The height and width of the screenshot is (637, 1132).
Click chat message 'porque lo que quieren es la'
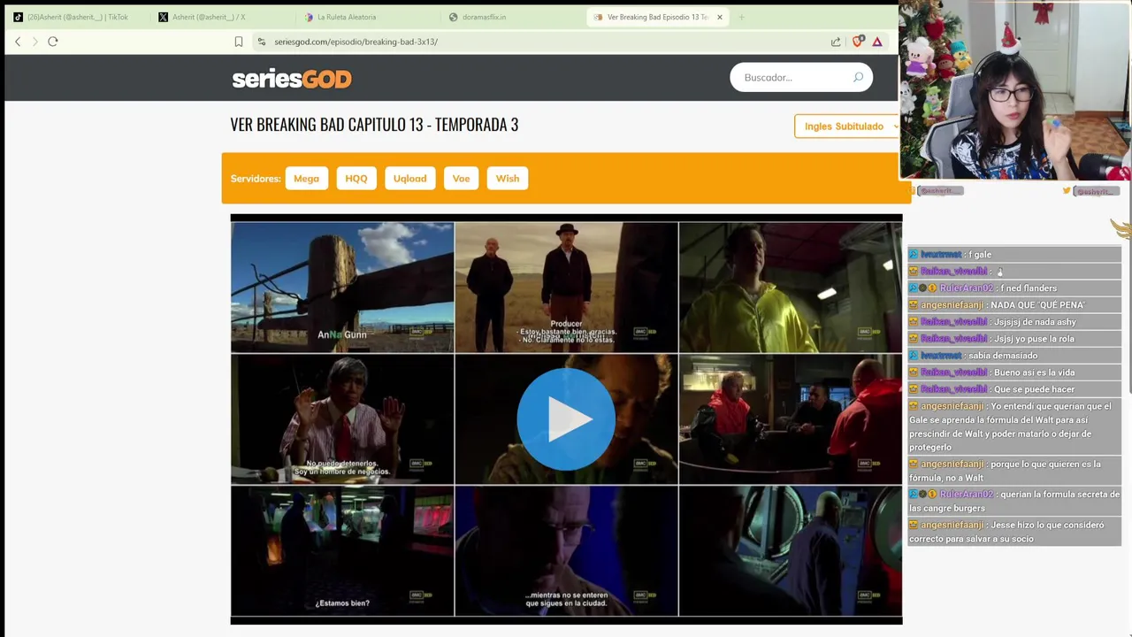(x=1014, y=471)
